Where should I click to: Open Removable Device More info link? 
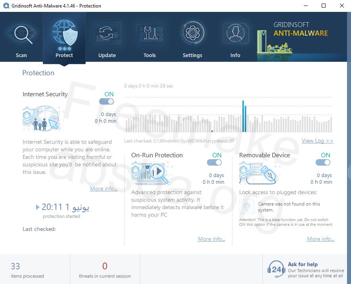(x=320, y=239)
